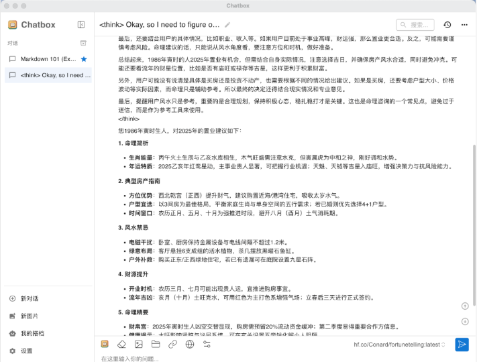Click the archive conversations icon beside 对话
The height and width of the screenshot is (362, 477).
83,43
